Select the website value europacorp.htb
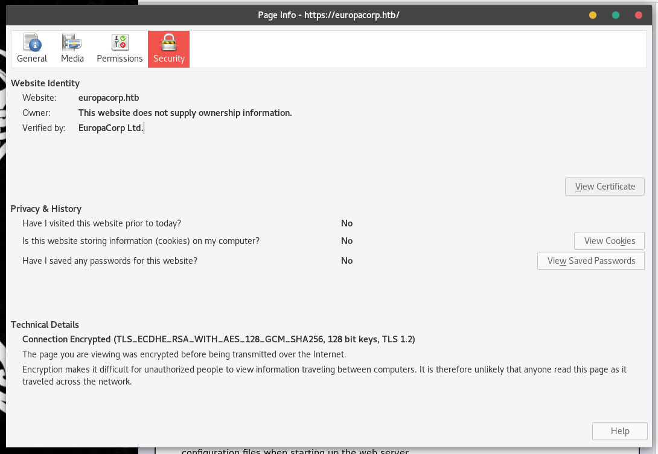Screen dimensions: 658x454 pyautogui.click(x=109, y=98)
